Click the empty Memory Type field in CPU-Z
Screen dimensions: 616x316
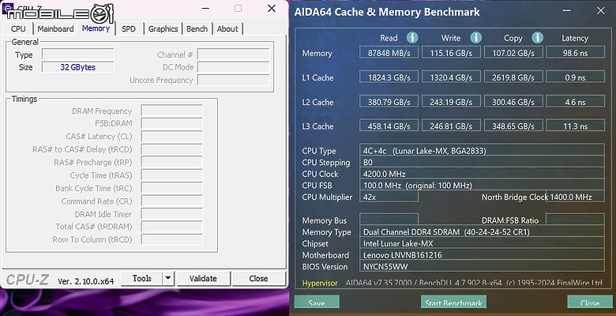(x=77, y=55)
